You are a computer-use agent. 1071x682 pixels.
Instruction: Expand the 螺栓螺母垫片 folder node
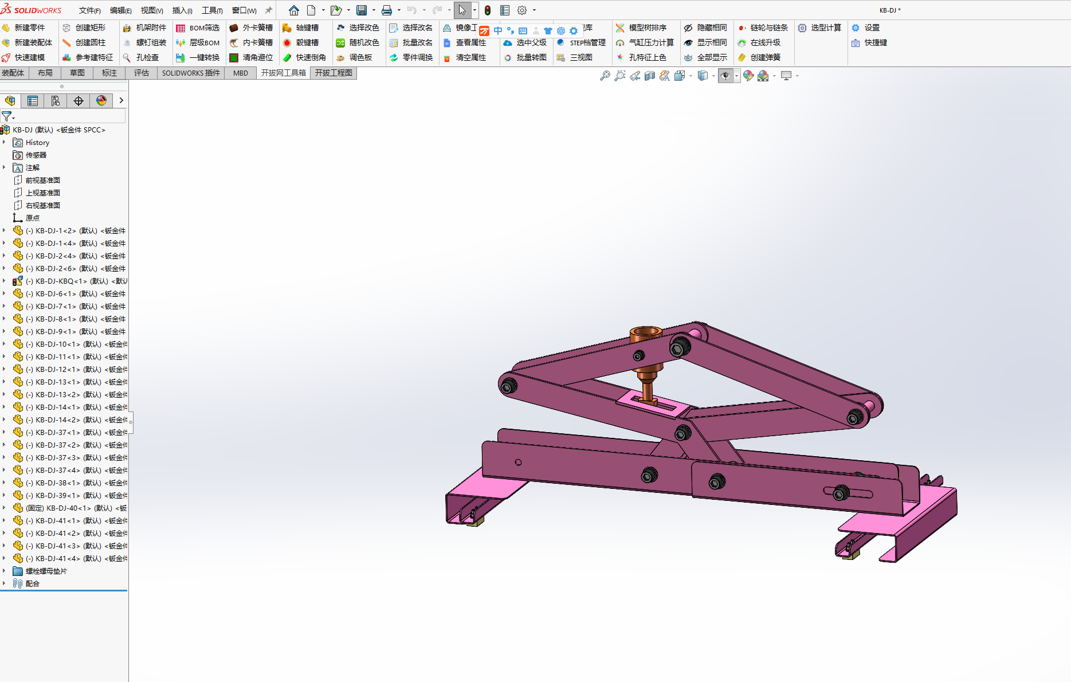coord(4,571)
